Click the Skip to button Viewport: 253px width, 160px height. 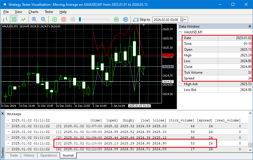142,20
